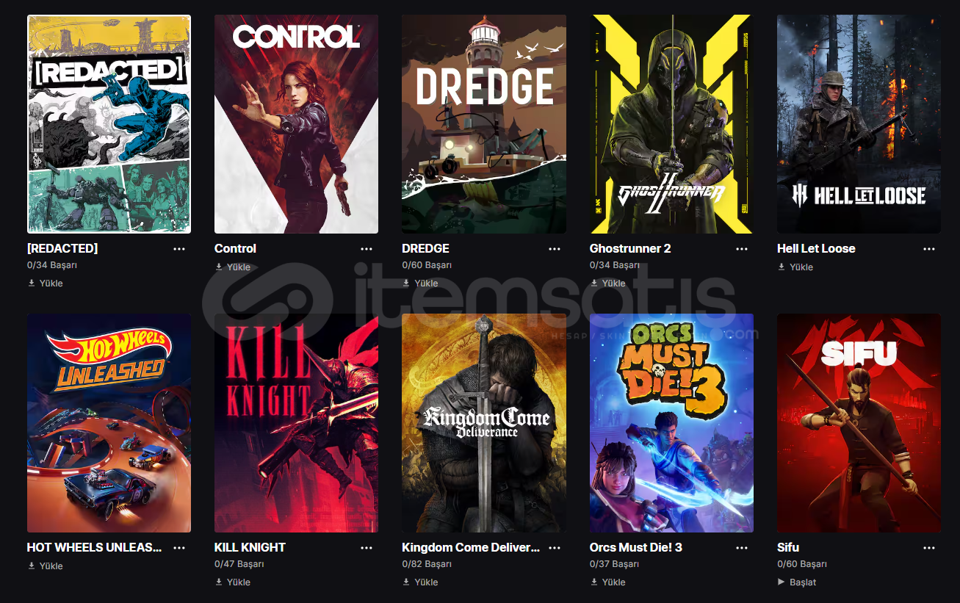Open options for Kingdom Come Deliverance
The height and width of the screenshot is (603, 960).
[555, 548]
